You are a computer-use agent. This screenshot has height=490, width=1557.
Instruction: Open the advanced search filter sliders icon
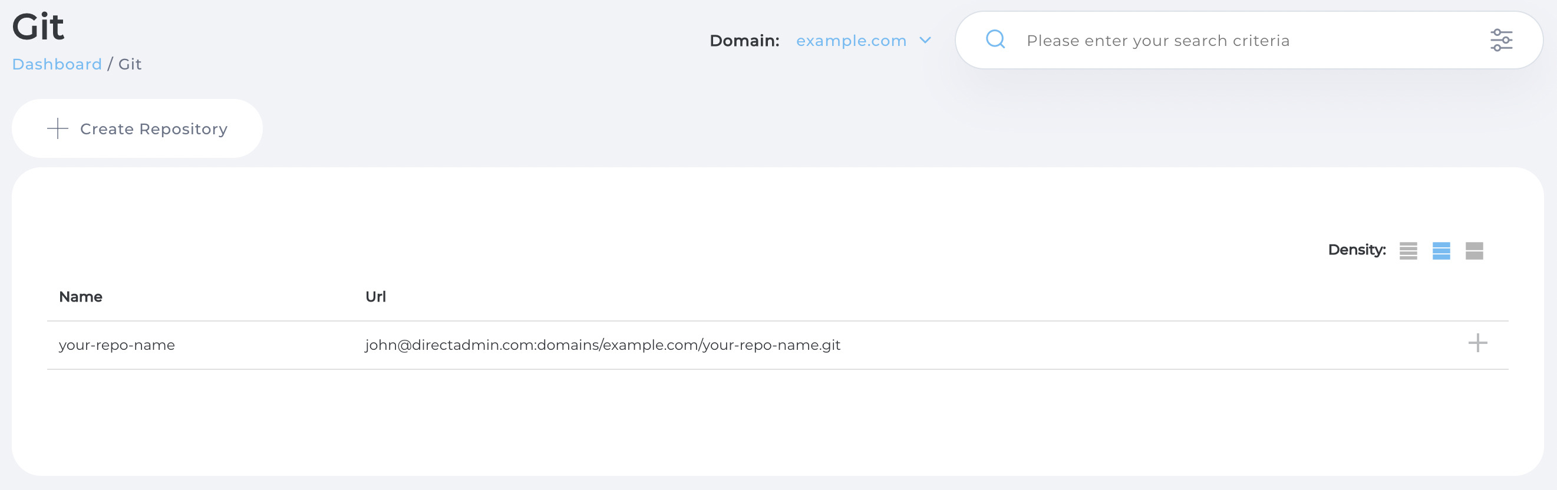tap(1501, 41)
